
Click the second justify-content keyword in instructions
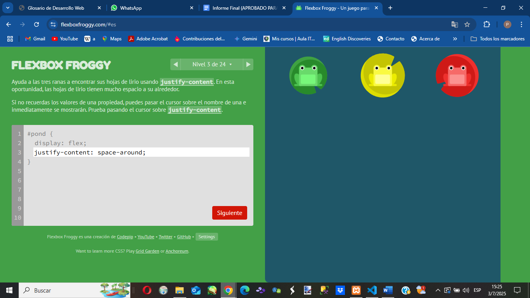click(194, 110)
